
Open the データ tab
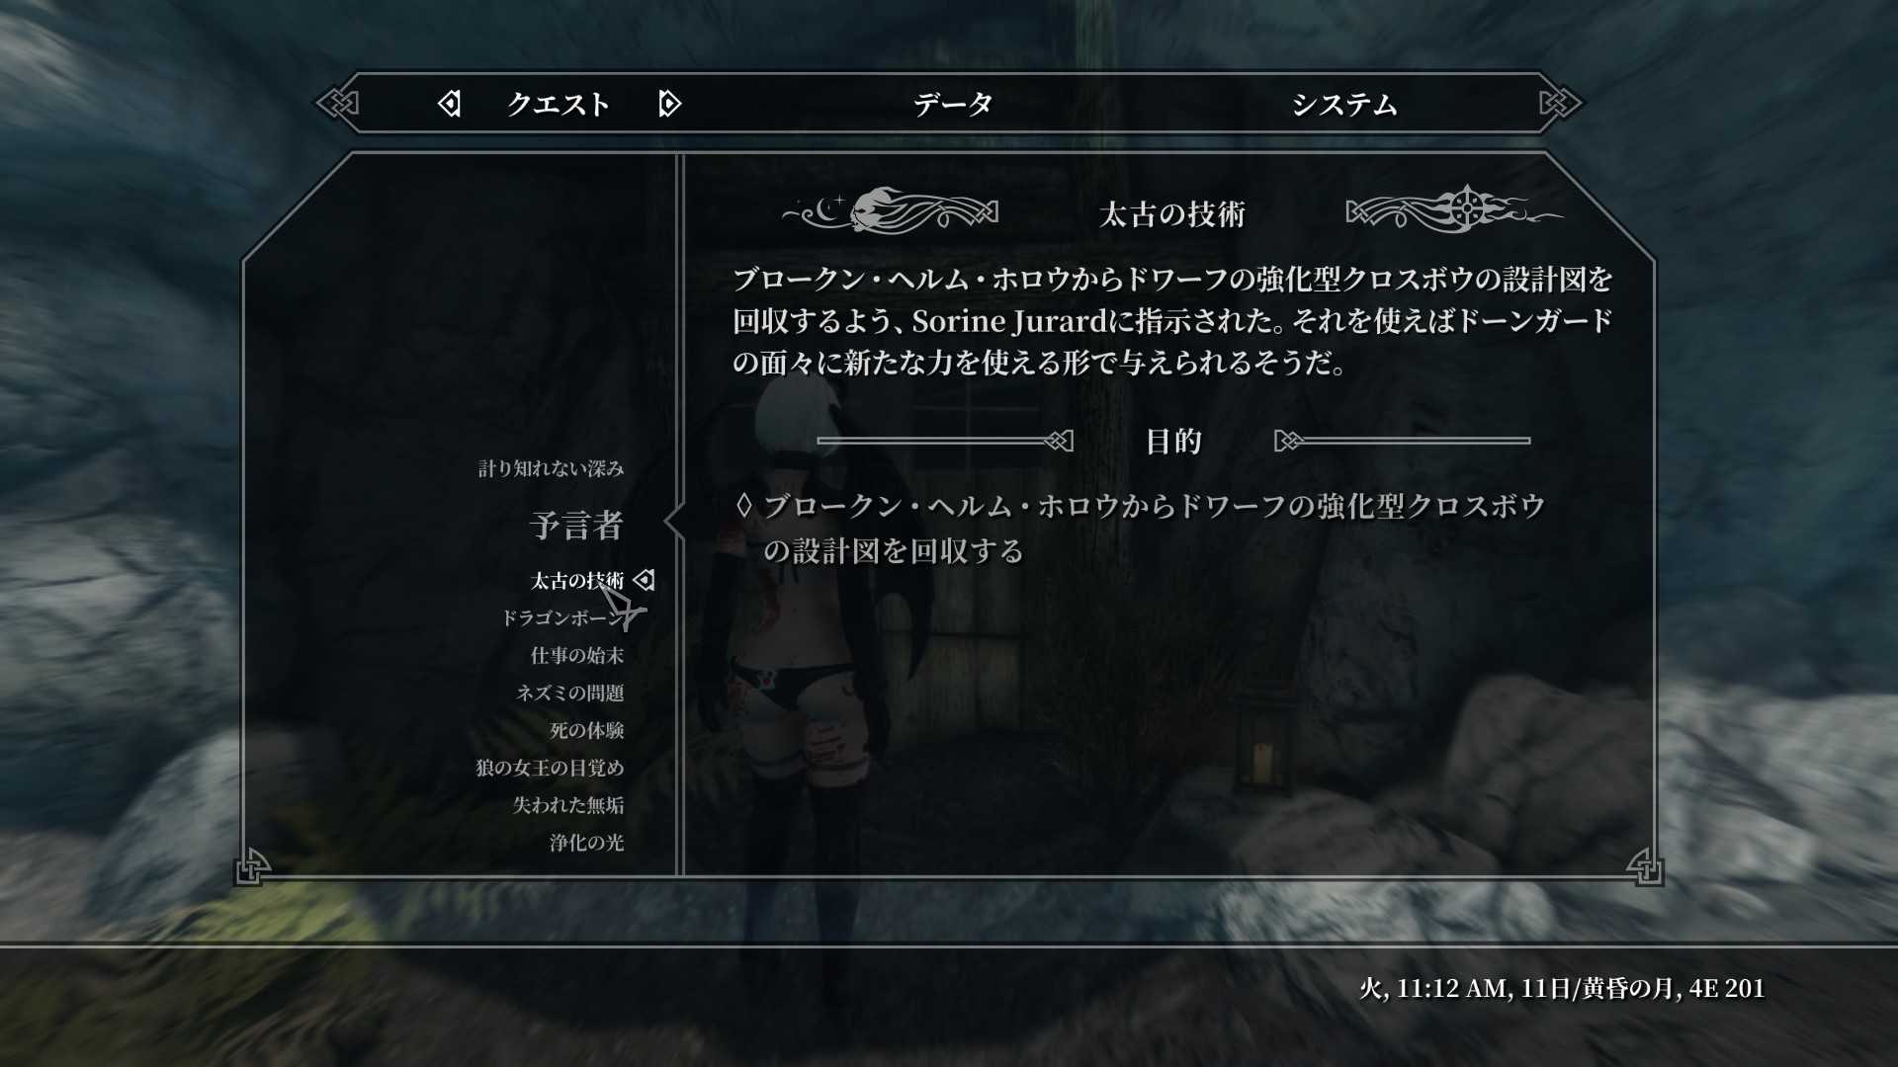(x=953, y=104)
